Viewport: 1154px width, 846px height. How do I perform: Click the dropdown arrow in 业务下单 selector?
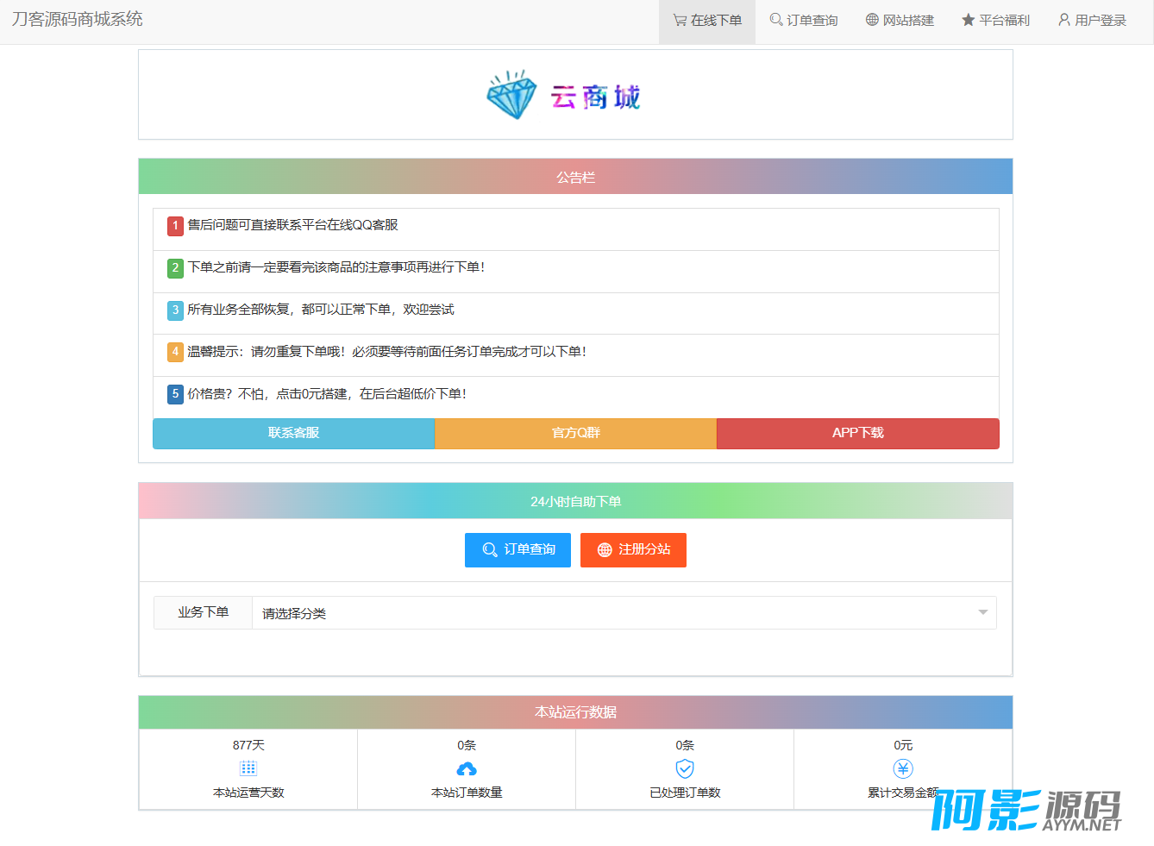[982, 613]
